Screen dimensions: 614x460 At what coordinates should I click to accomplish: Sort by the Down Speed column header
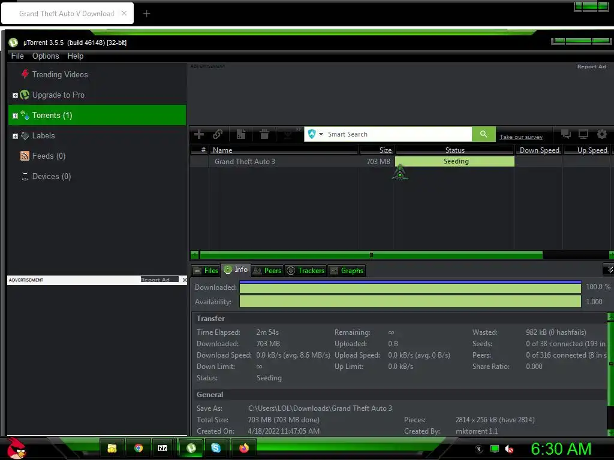(539, 150)
